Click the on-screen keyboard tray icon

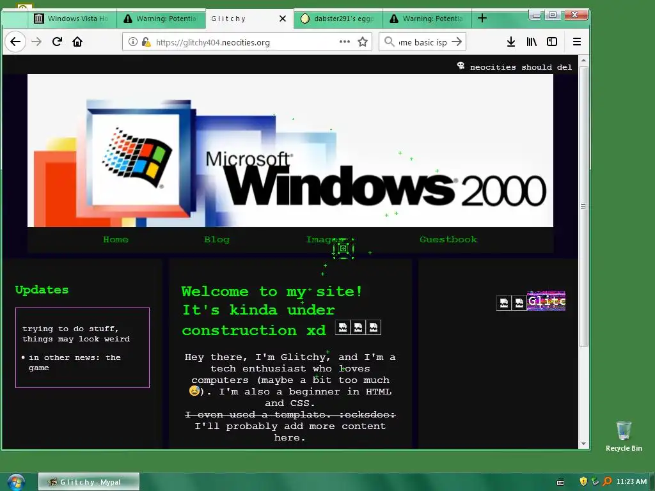(x=560, y=482)
